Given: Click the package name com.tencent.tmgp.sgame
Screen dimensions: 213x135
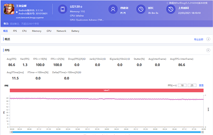Looking at the screenshot, I should click(x=30, y=18).
